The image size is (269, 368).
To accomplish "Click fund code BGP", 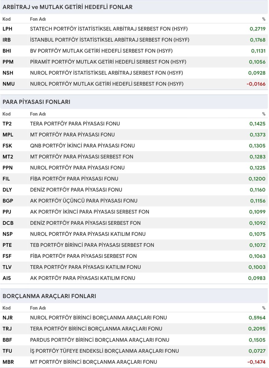I will tap(8, 201).
